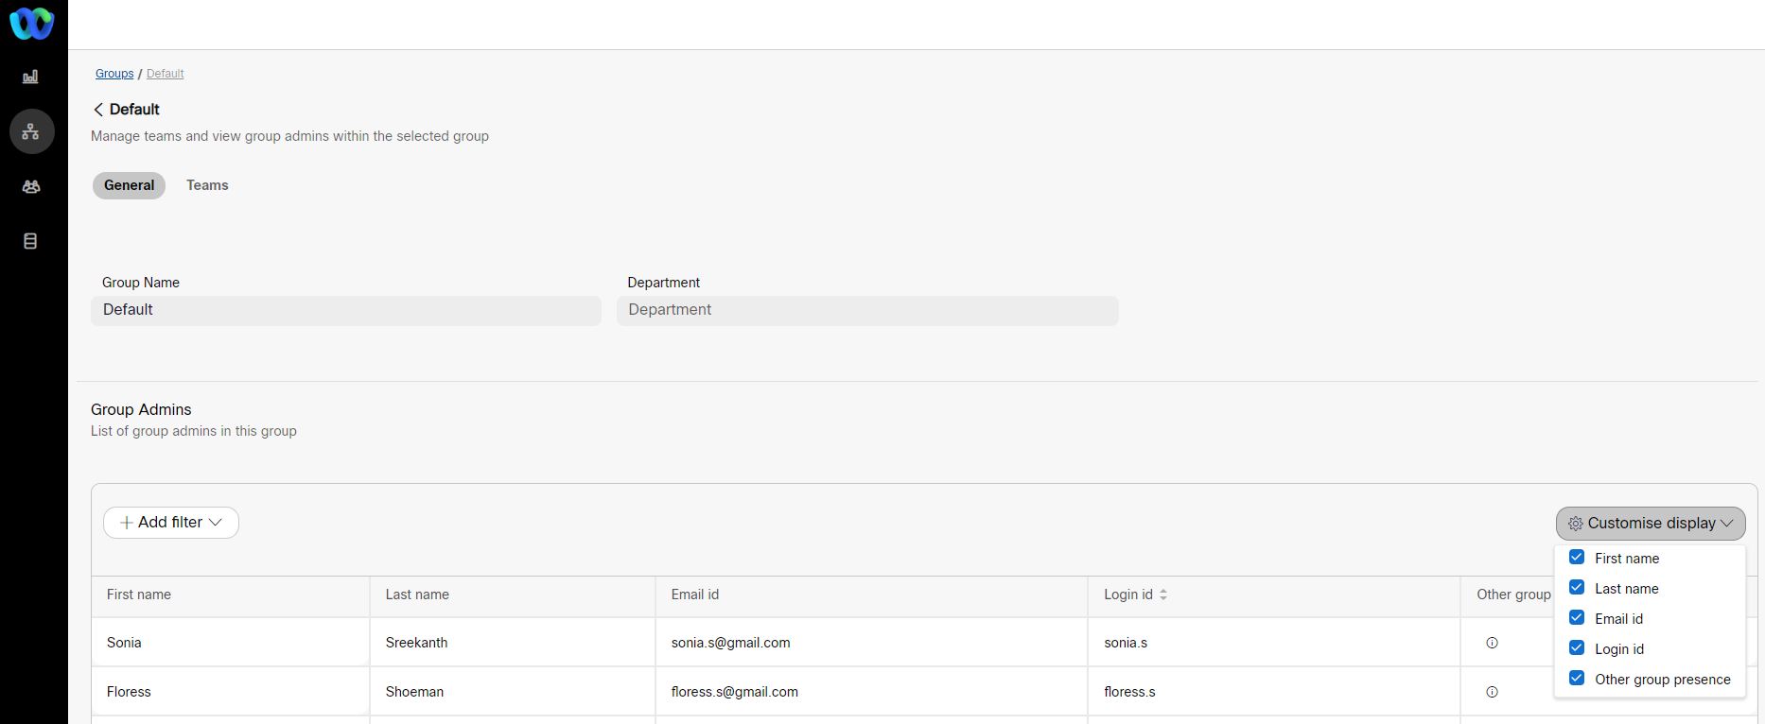Click the Department input field
This screenshot has width=1765, height=724.
(867, 310)
